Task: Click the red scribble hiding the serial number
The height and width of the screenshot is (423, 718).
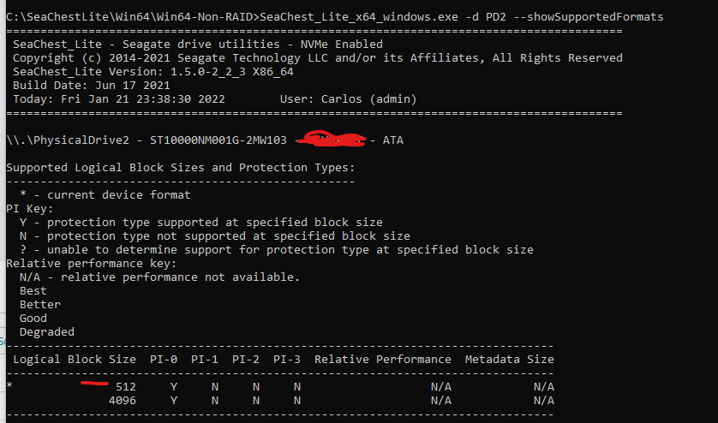Action: [332, 139]
